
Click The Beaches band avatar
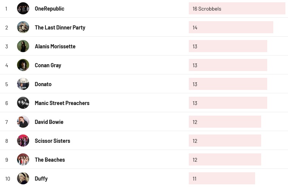pos(23,159)
